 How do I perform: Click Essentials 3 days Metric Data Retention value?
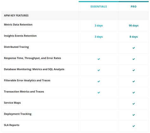coord(99,26)
